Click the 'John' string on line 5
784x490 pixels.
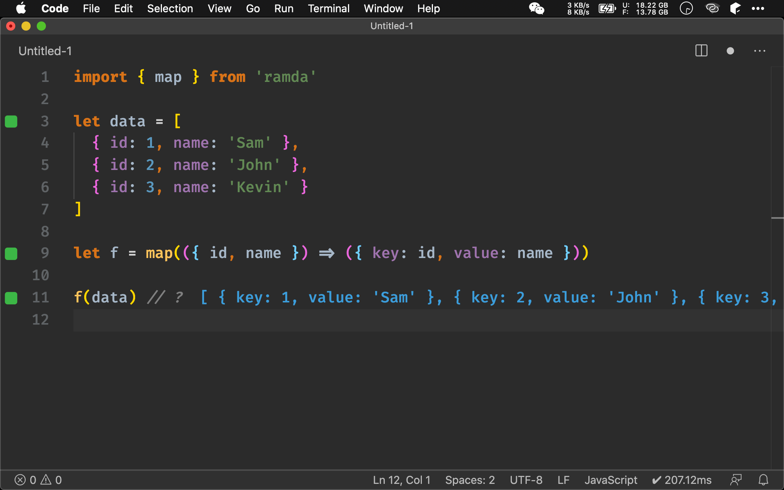254,165
